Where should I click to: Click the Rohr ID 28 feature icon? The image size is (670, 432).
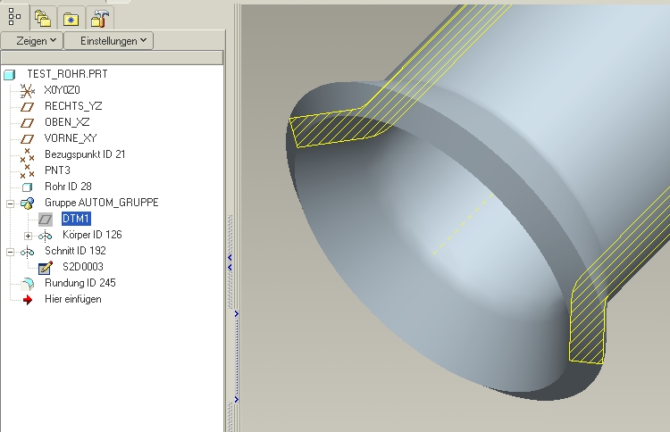click(x=27, y=187)
